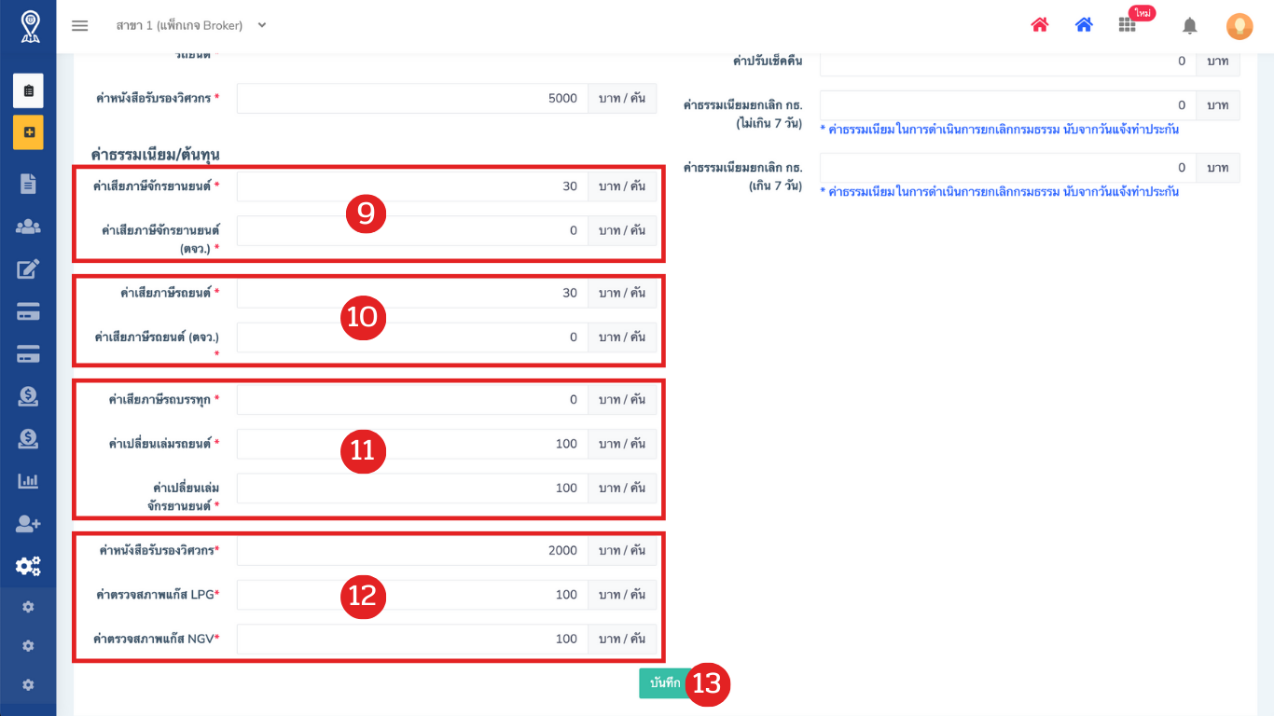Click the green บันทึก save button
The width and height of the screenshot is (1274, 716).
(664, 683)
